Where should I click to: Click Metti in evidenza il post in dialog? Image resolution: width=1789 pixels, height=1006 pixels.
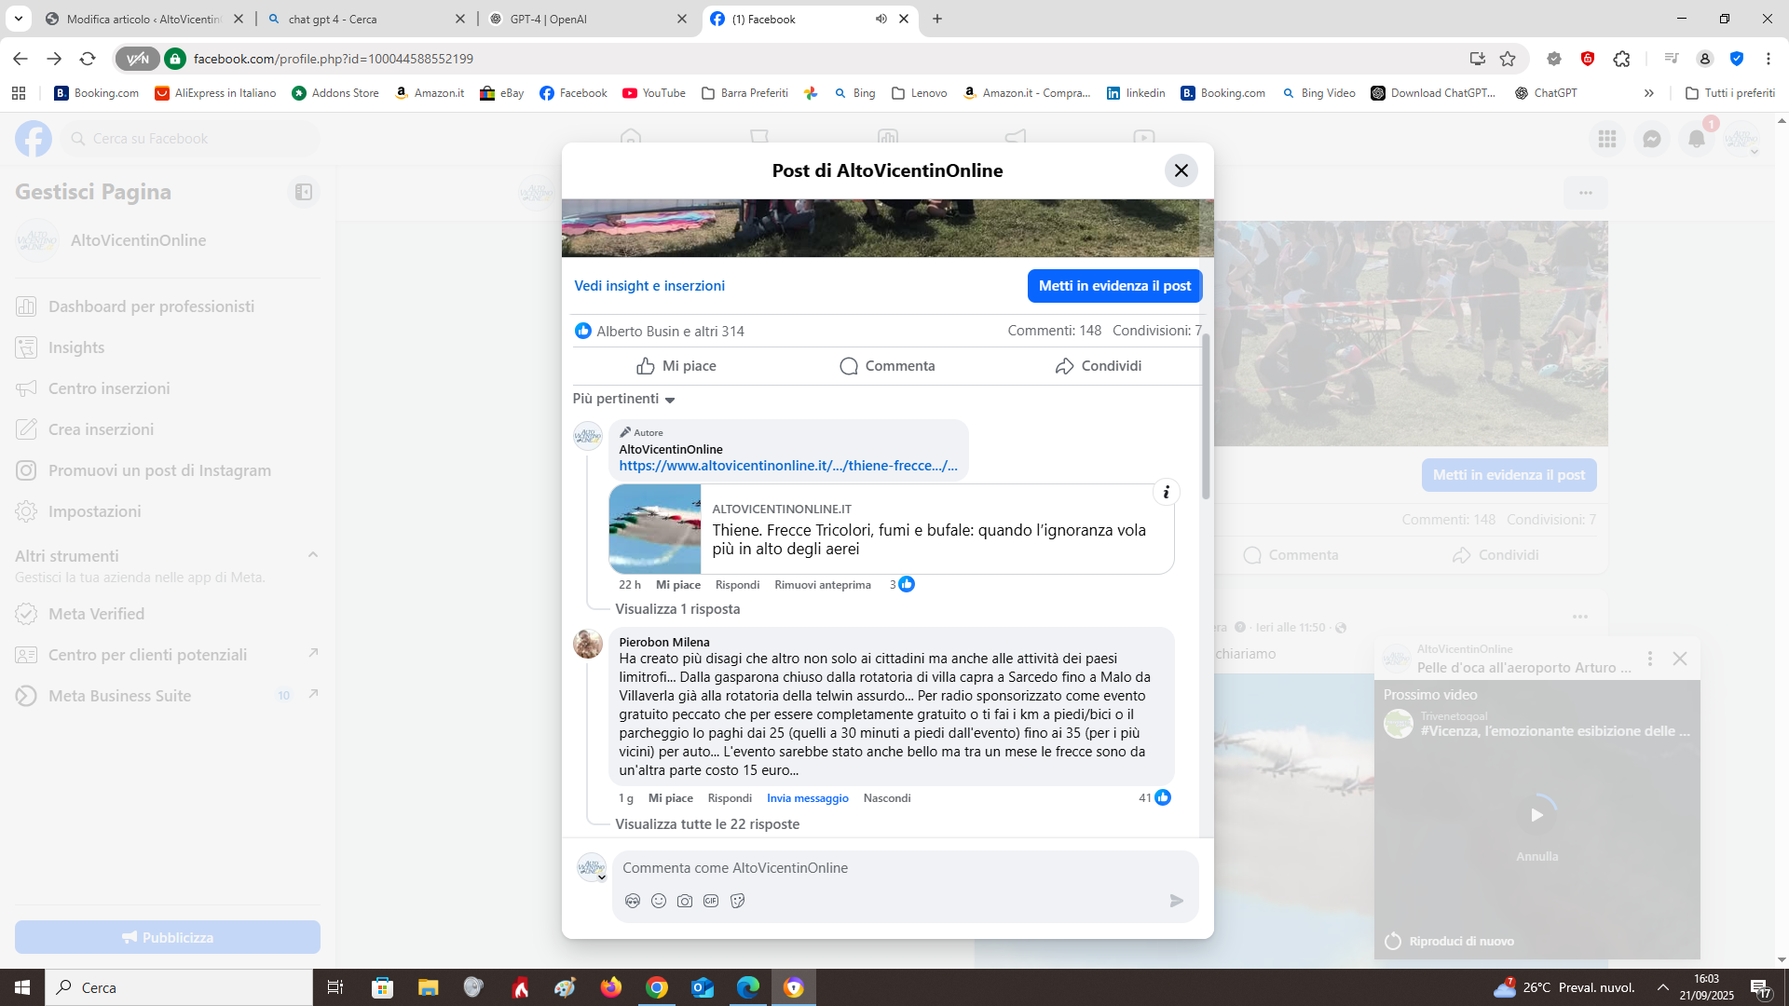tap(1114, 286)
